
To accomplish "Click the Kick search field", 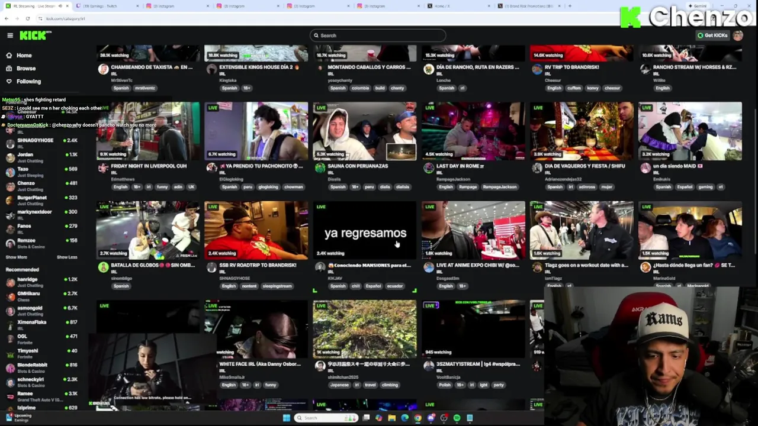I will 378,35.
